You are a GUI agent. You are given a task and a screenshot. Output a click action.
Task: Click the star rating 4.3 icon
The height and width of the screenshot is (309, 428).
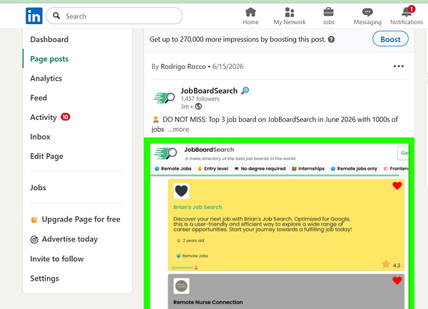pyautogui.click(x=386, y=264)
